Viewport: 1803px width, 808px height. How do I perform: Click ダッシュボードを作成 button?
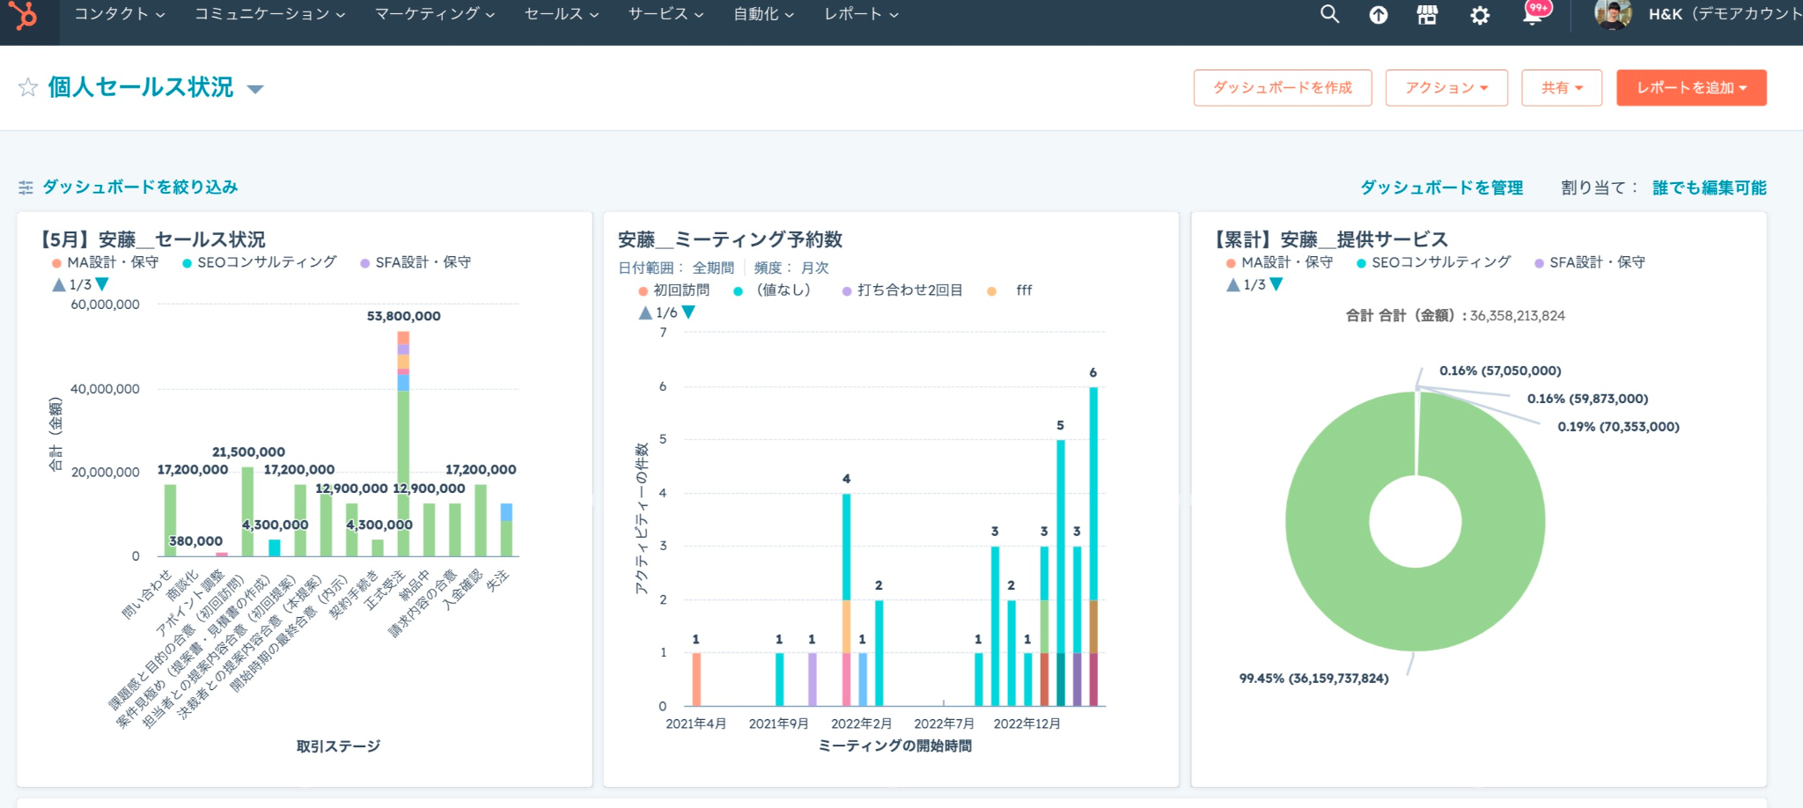click(x=1283, y=88)
